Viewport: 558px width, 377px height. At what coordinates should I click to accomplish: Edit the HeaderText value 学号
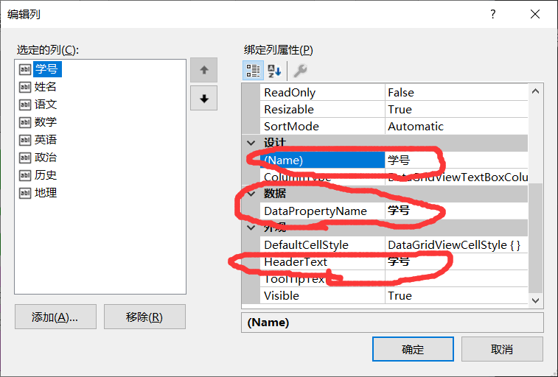pos(456,262)
